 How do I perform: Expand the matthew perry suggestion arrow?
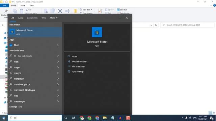click(x=58, y=84)
